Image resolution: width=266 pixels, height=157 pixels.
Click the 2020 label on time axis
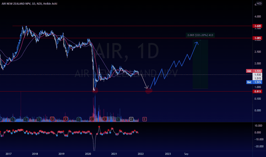pyautogui.click(x=88, y=154)
